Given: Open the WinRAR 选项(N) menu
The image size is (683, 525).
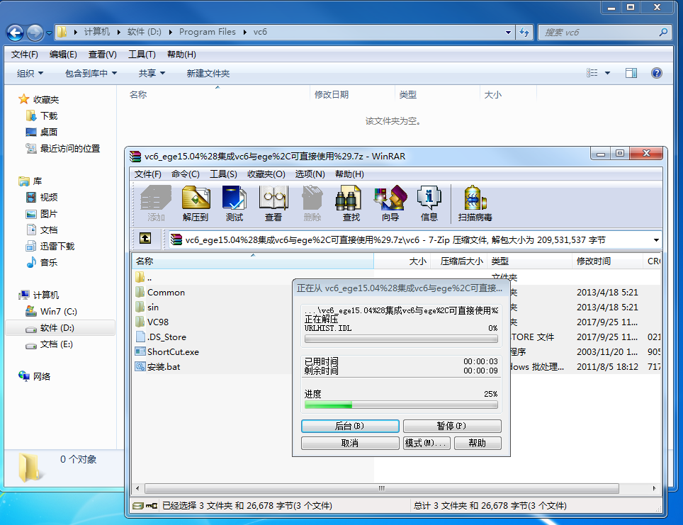Looking at the screenshot, I should point(310,174).
